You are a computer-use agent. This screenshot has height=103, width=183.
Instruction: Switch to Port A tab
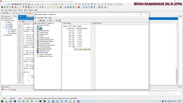point(65,26)
